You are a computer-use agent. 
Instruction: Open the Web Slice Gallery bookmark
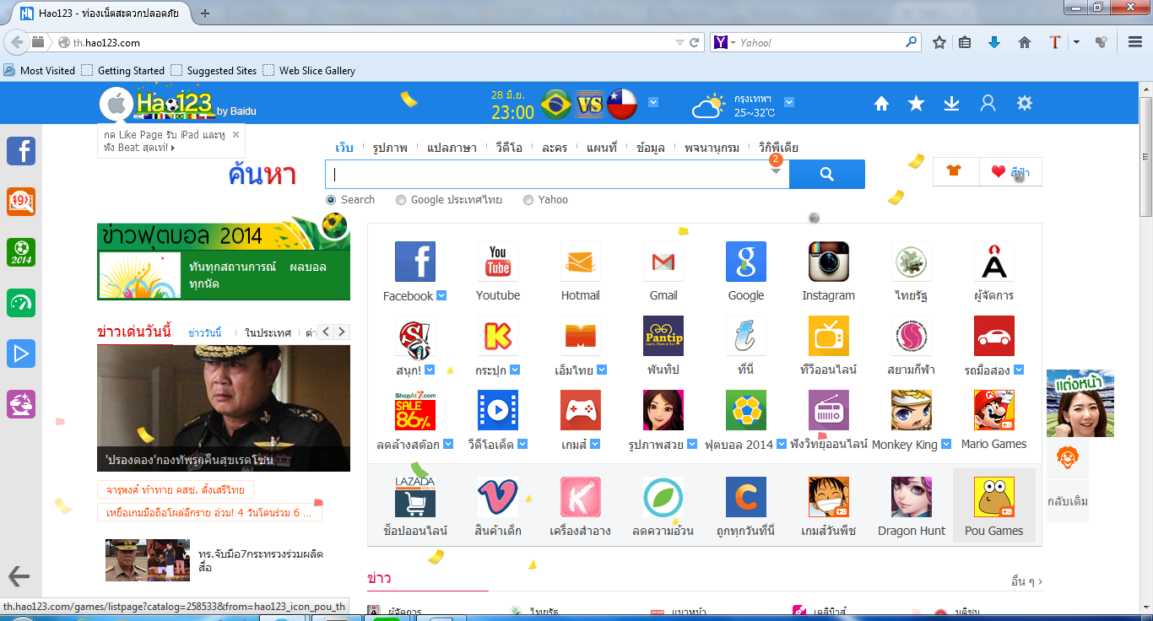click(x=309, y=71)
